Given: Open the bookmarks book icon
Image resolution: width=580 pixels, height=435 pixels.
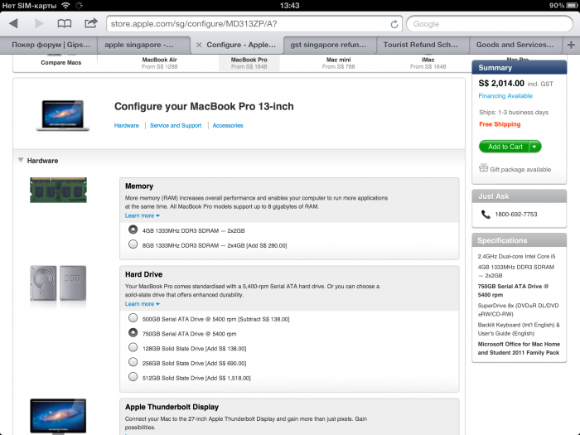Looking at the screenshot, I should 65,24.
